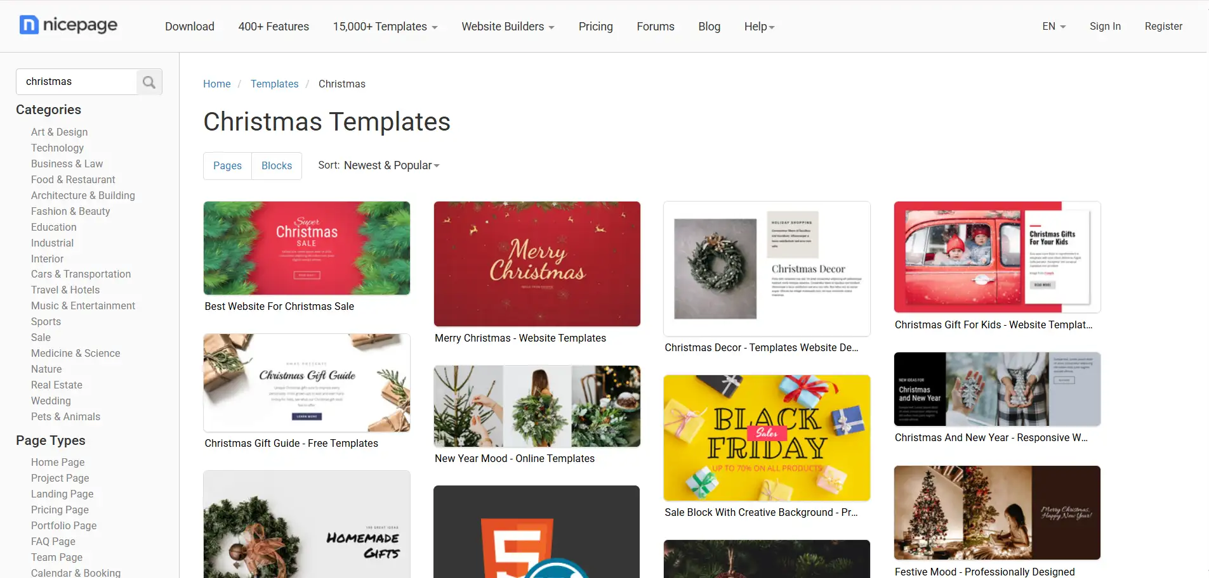Open the Help dropdown menu

[x=759, y=27]
